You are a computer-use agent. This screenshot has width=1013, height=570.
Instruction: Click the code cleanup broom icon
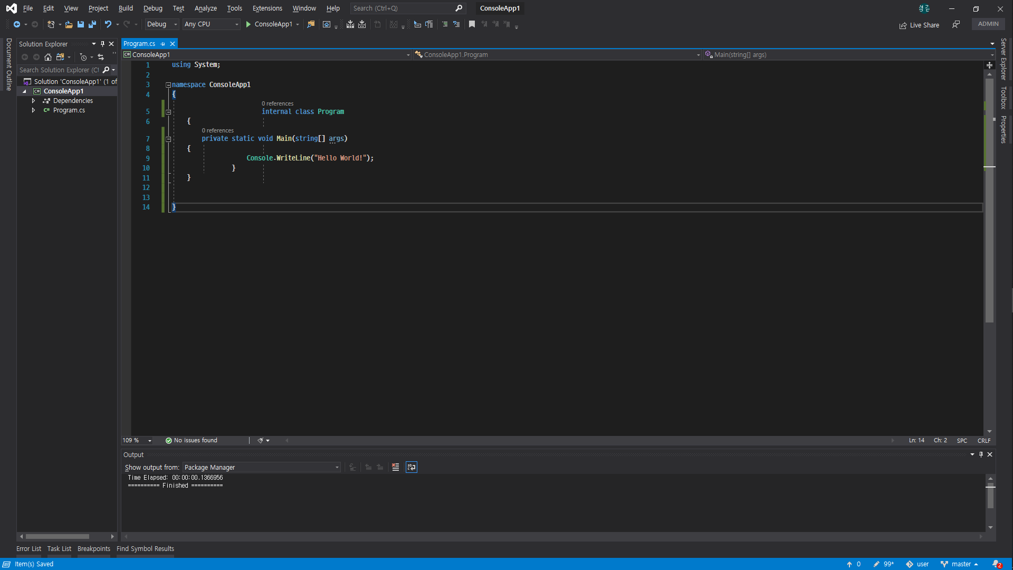click(x=260, y=440)
